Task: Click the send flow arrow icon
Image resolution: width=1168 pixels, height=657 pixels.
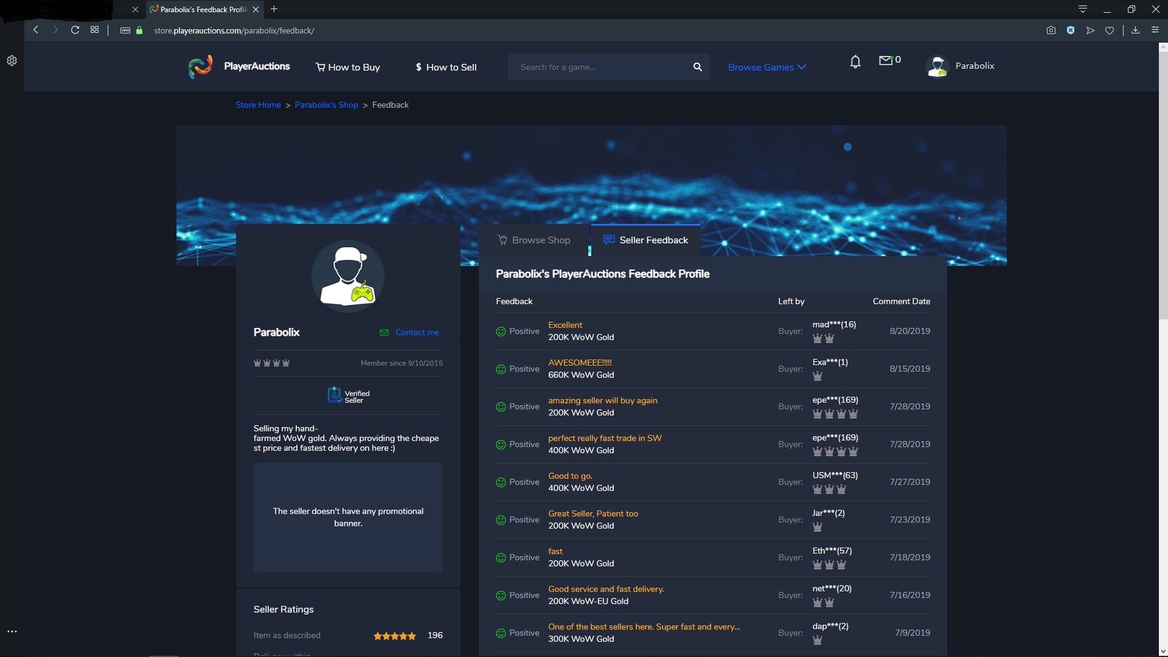Action: click(x=1090, y=30)
